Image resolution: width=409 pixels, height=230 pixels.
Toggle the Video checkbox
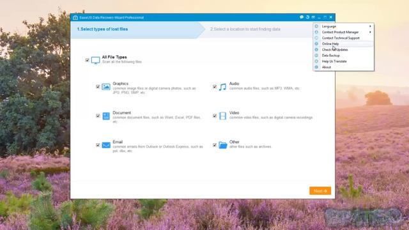[215, 116]
